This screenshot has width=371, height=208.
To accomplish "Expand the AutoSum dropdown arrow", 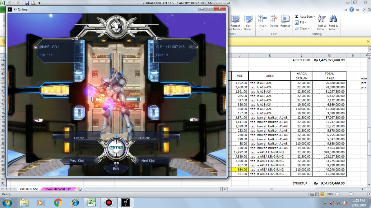I will tap(314, 16).
